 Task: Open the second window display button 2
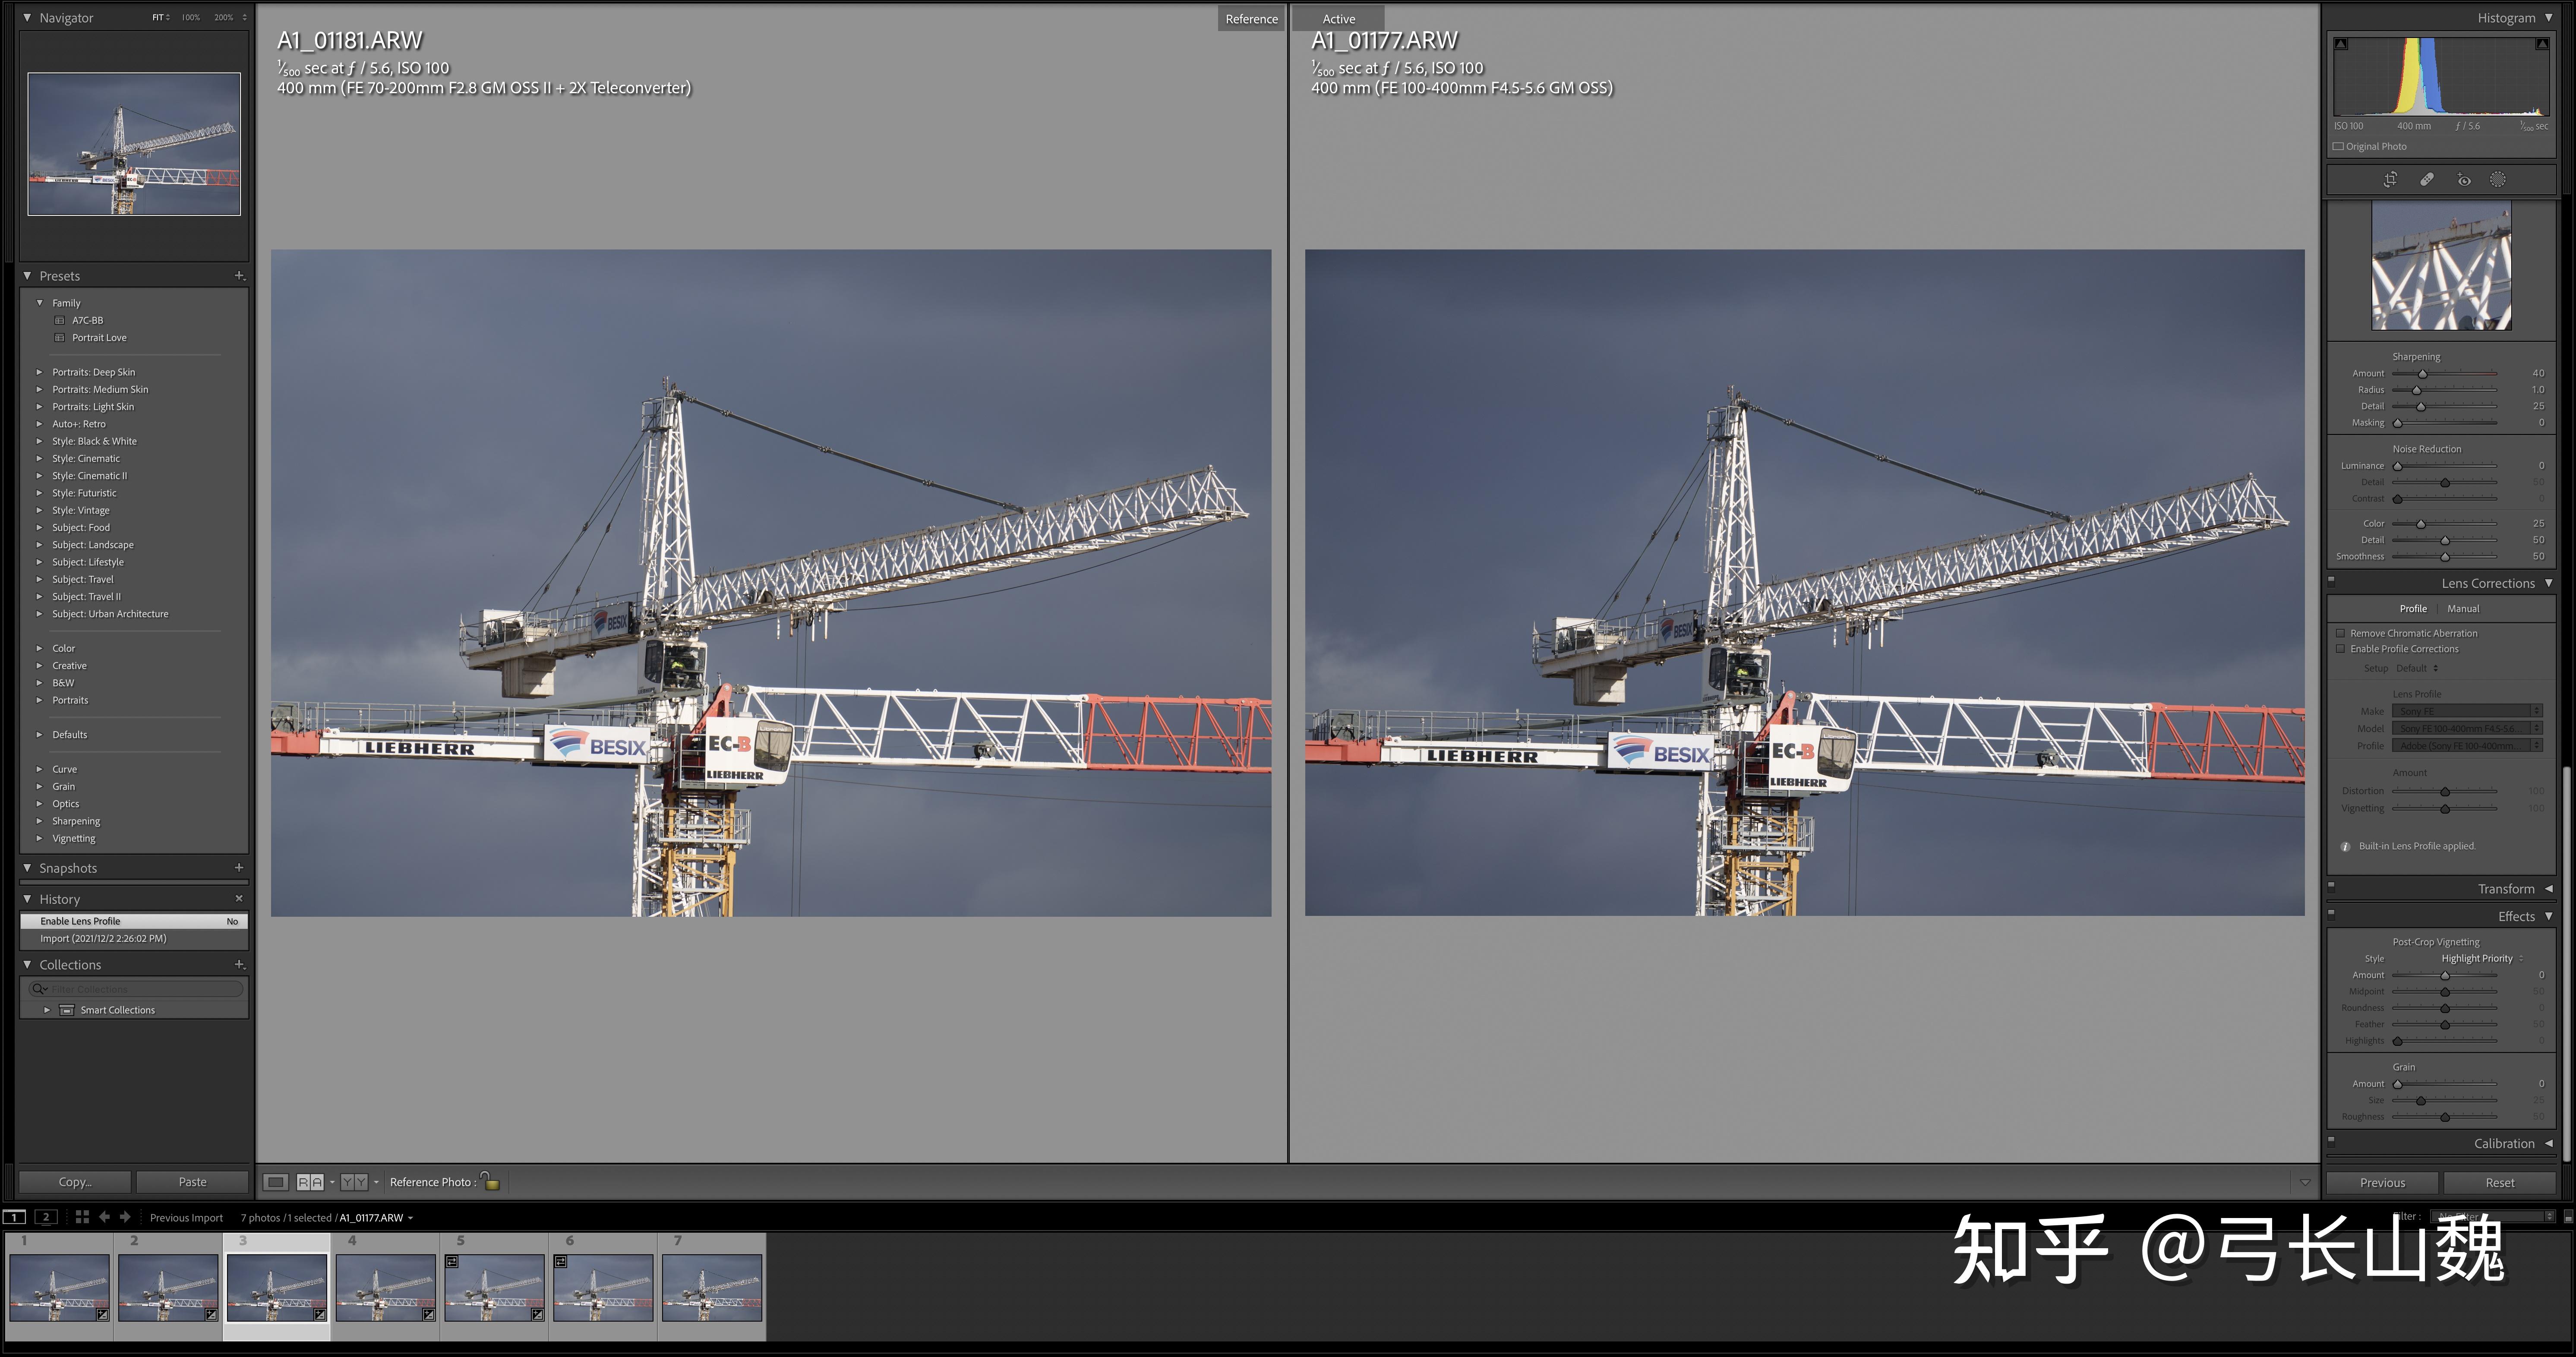click(46, 1217)
